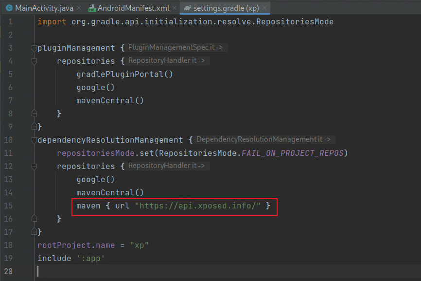Image resolution: width=421 pixels, height=281 pixels.
Task: Click the highlighted maven xposed.info URL line
Action: [173, 206]
